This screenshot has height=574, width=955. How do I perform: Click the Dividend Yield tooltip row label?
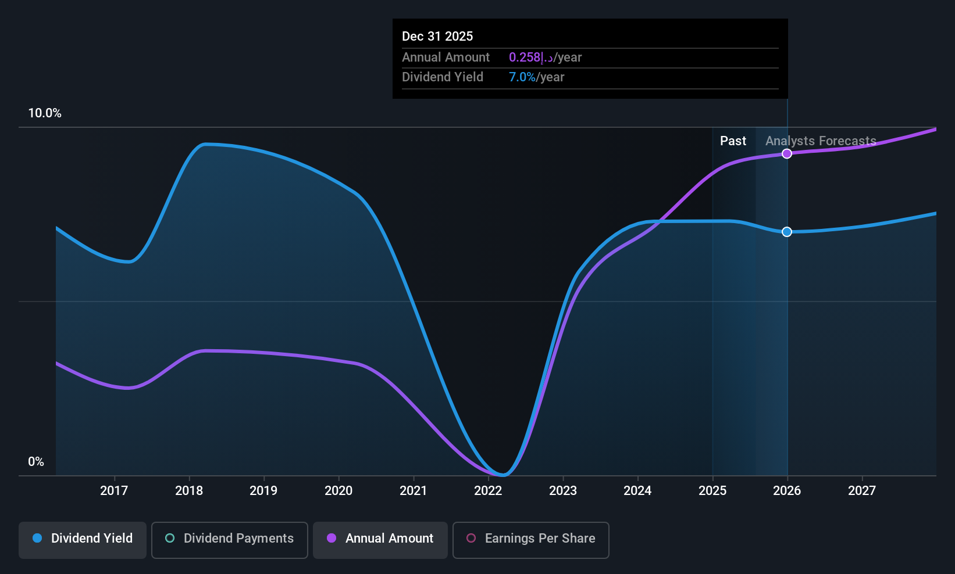click(x=443, y=77)
